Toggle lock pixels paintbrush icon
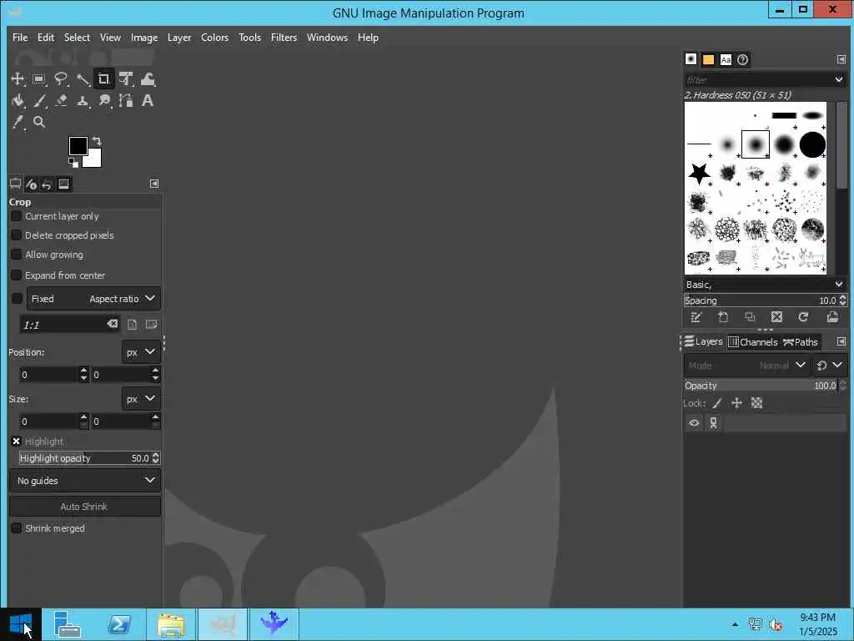This screenshot has height=641, width=854. pos(717,403)
